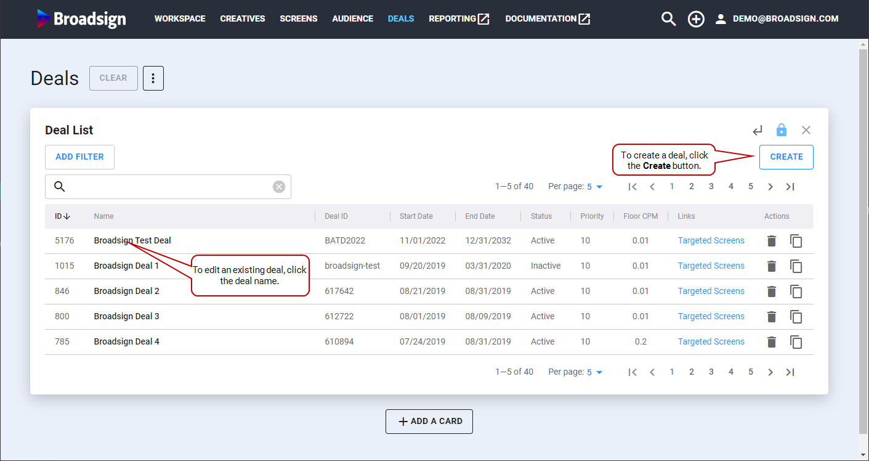Go to page 4 in bottom pagination
This screenshot has height=461, width=869.
(731, 372)
